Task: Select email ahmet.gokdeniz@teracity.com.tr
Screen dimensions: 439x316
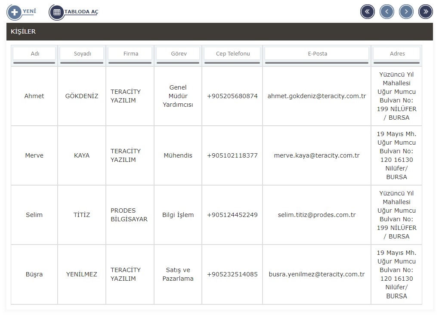Action: pyautogui.click(x=317, y=96)
